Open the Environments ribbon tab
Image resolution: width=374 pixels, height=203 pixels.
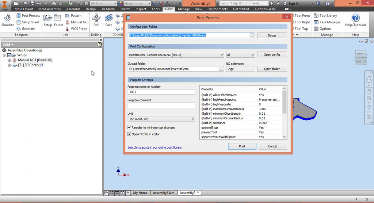click(217, 9)
